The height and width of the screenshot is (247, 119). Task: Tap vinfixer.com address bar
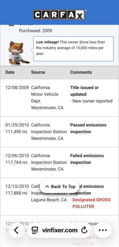(x=59, y=230)
